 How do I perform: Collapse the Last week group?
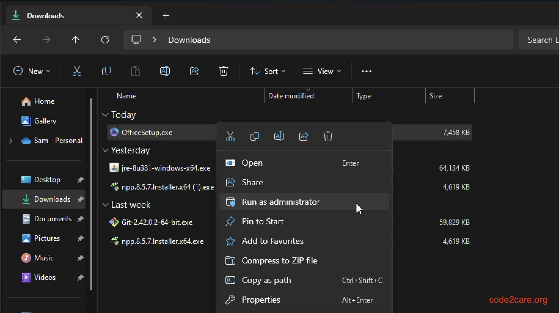[x=105, y=205]
